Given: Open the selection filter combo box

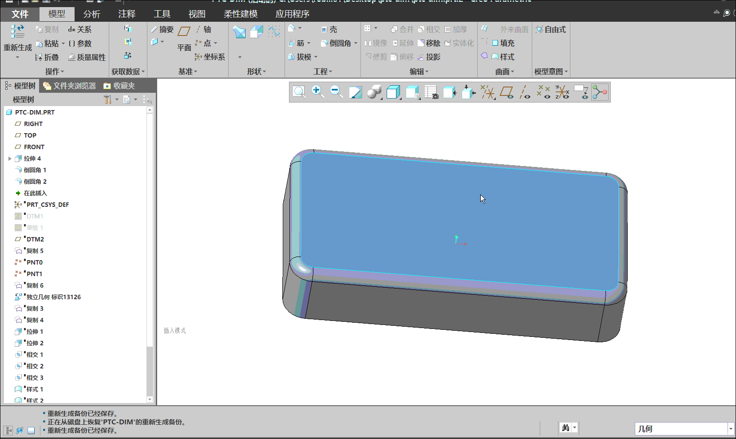Looking at the screenshot, I should pos(684,429).
